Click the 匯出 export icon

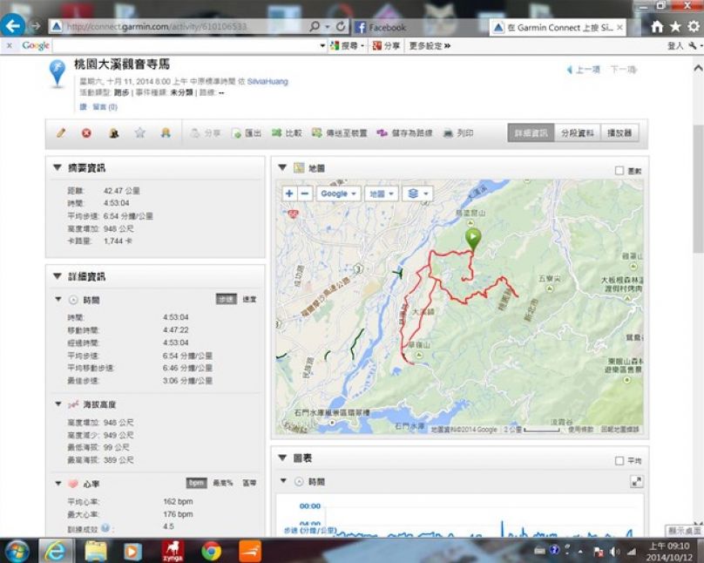(247, 133)
